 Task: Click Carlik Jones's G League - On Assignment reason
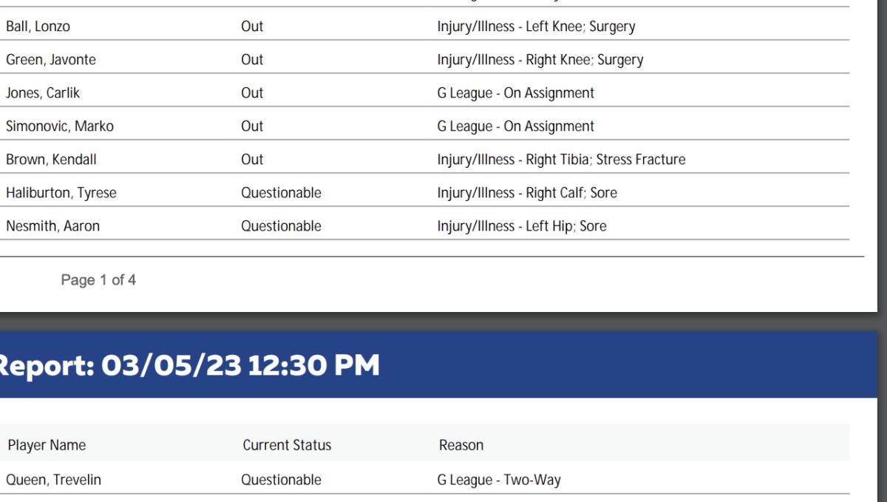[515, 93]
